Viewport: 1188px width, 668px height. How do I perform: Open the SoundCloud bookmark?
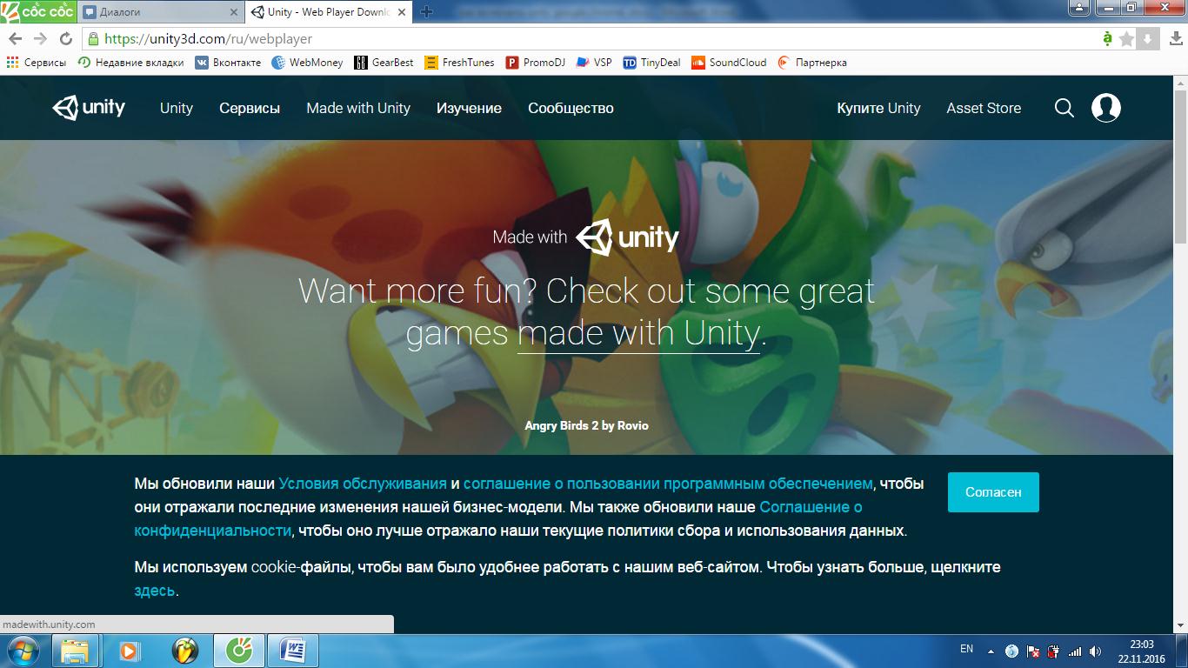729,63
